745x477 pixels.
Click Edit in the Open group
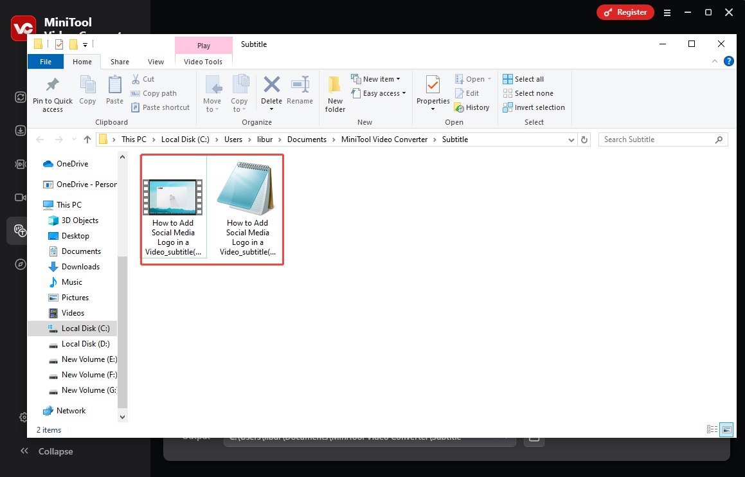[x=467, y=93]
